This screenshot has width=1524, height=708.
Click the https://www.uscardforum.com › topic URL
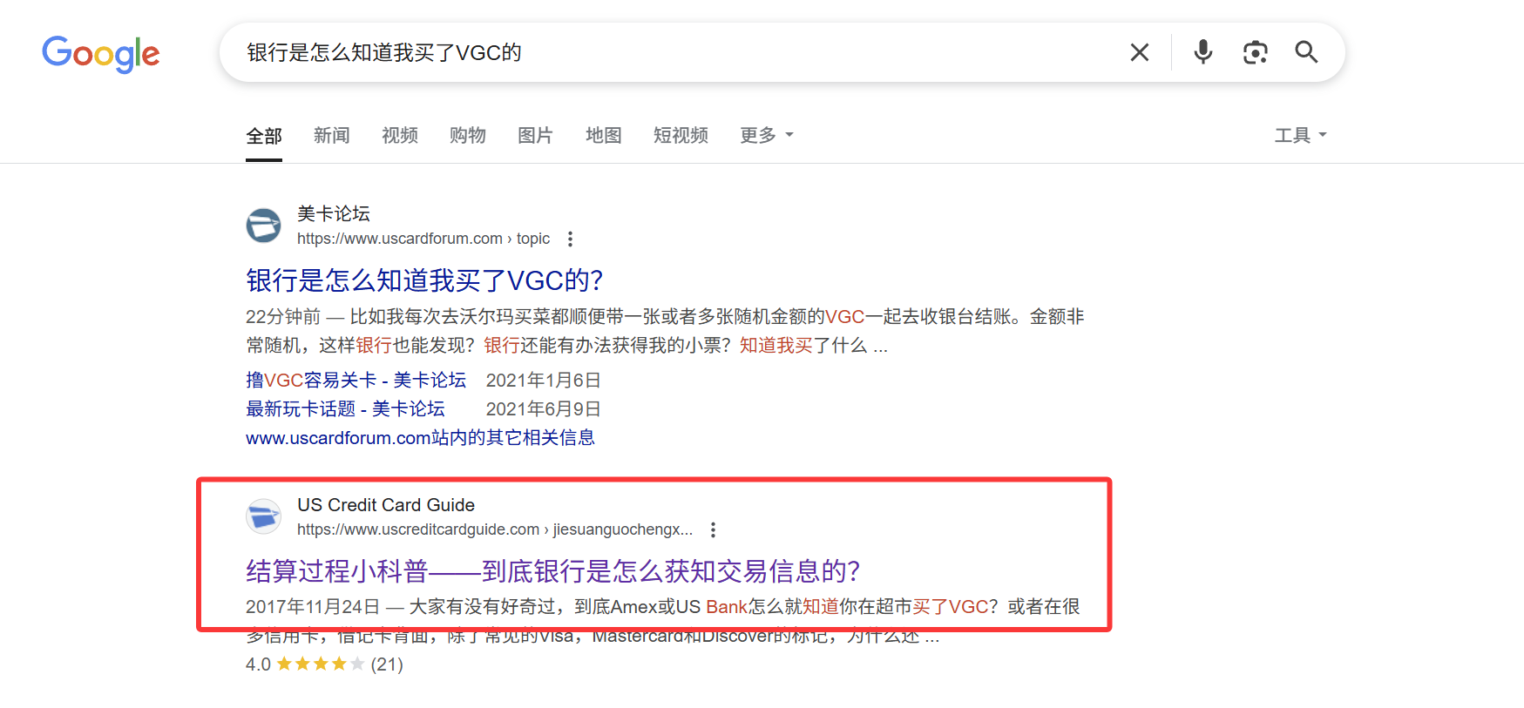coord(423,239)
